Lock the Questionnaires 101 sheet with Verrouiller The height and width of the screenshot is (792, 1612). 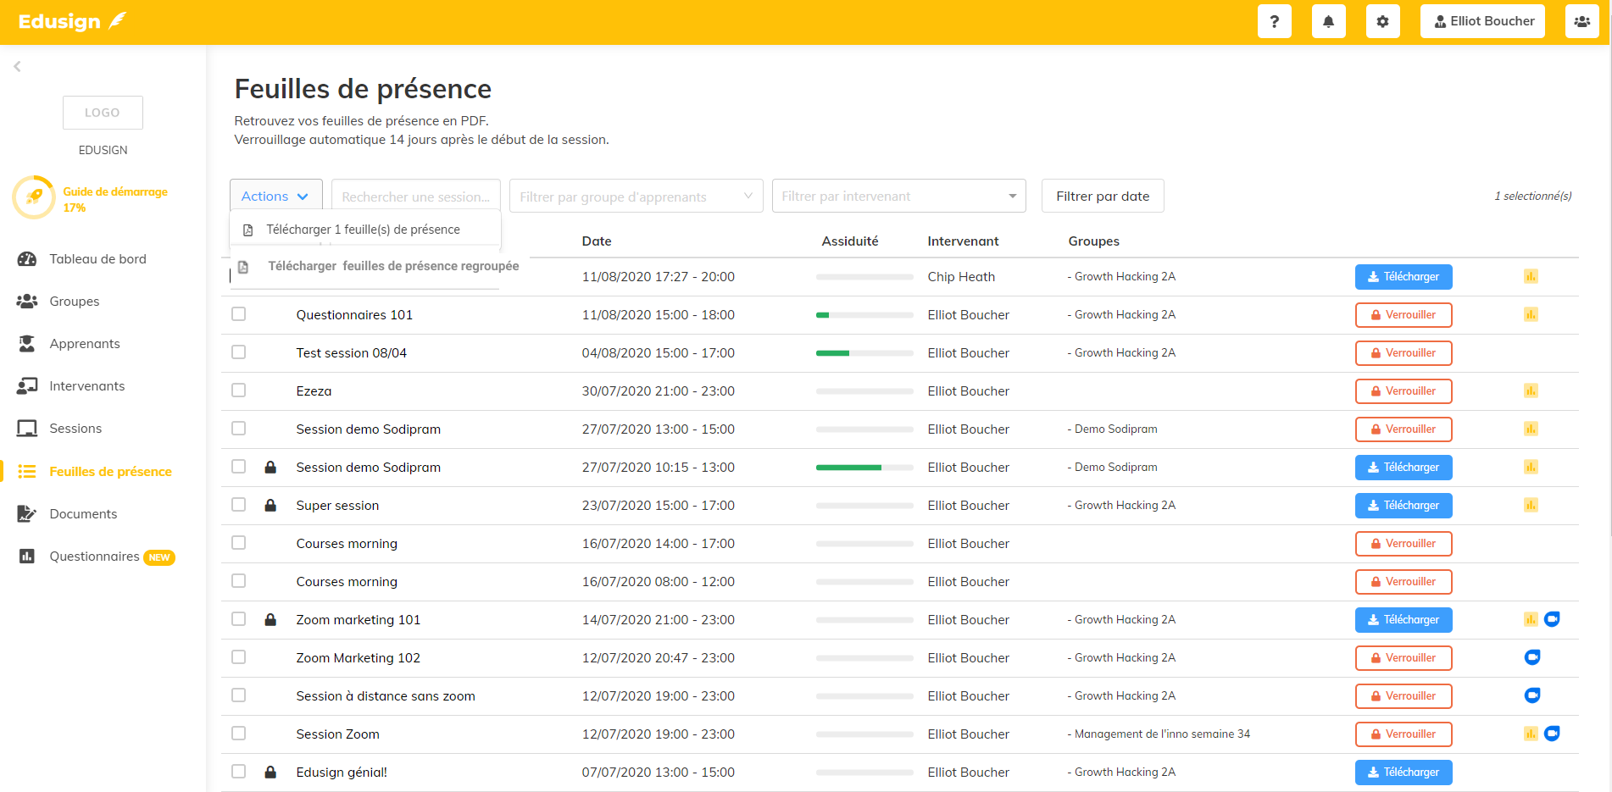1404,314
